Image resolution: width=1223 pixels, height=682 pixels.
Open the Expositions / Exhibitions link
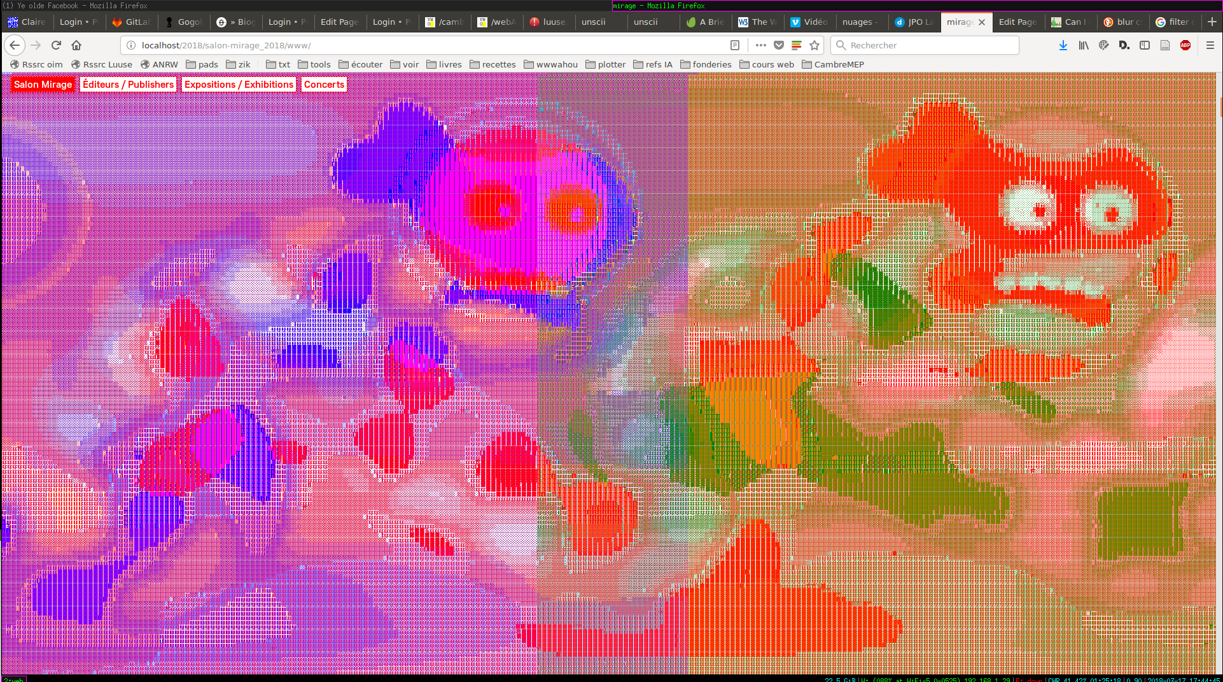pyautogui.click(x=239, y=85)
